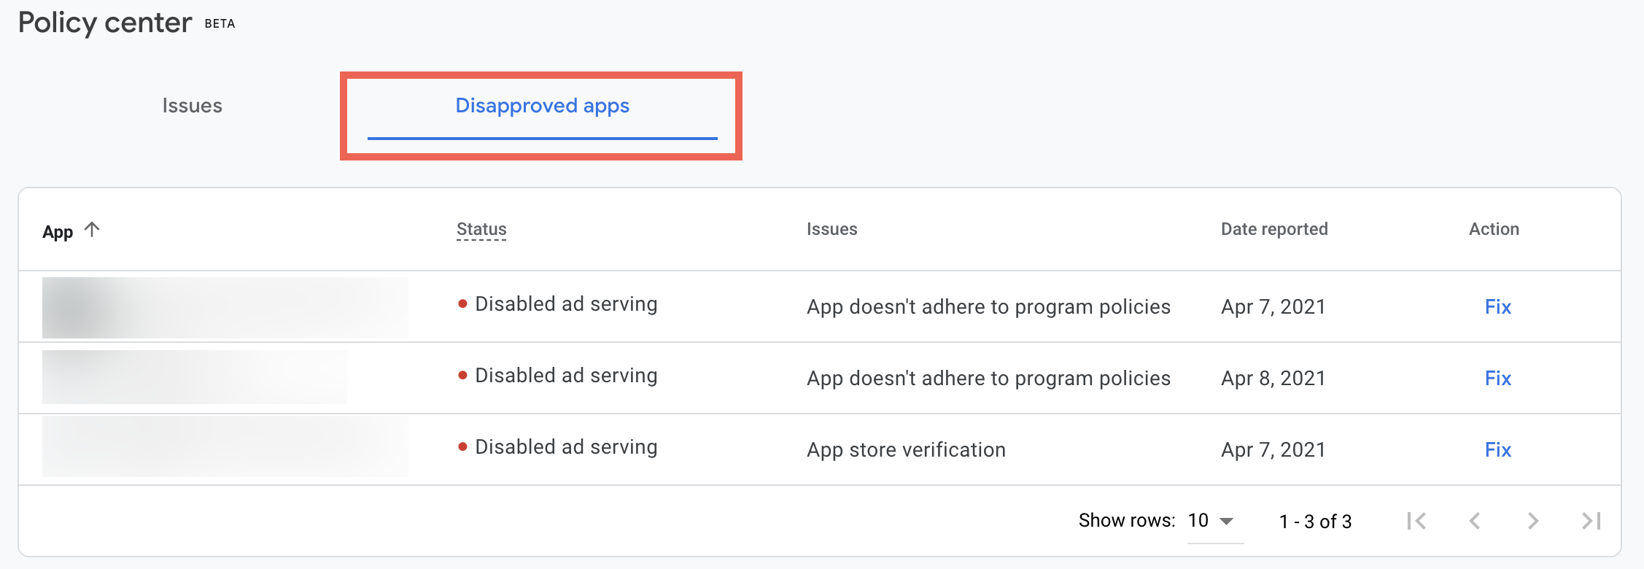Click the Issues column header

pos(831,229)
